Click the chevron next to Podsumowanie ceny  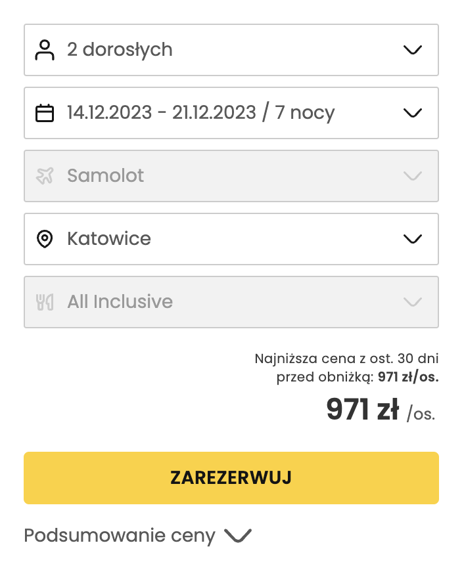[x=238, y=536]
